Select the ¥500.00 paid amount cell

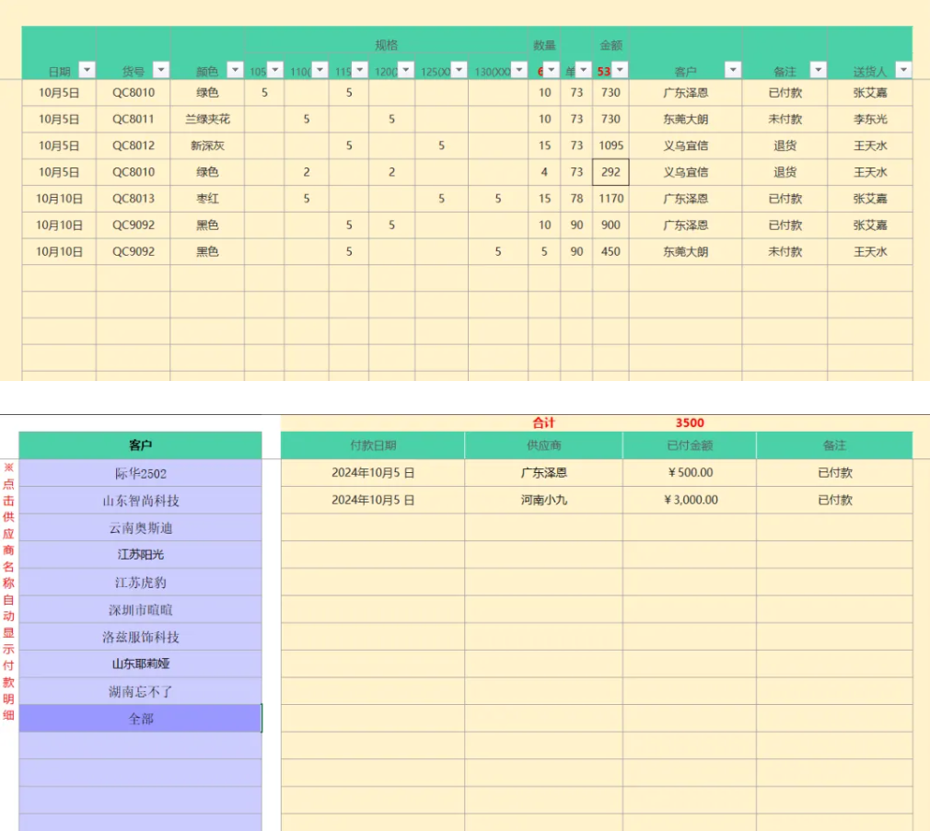tap(690, 472)
